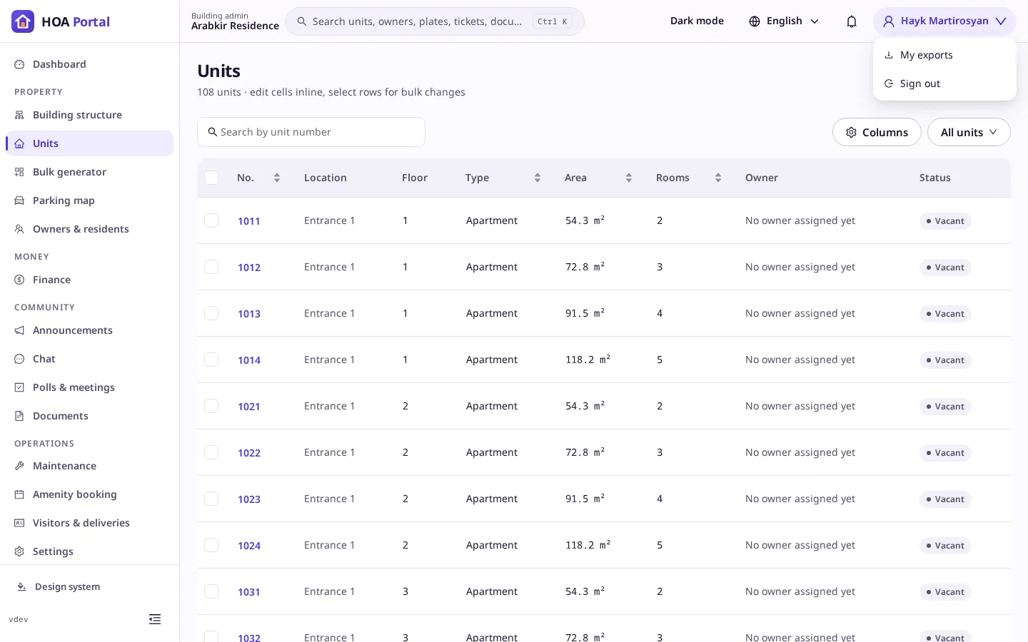Select the row checkbox for unit 1023
Image resolution: width=1028 pixels, height=642 pixels.
point(211,499)
